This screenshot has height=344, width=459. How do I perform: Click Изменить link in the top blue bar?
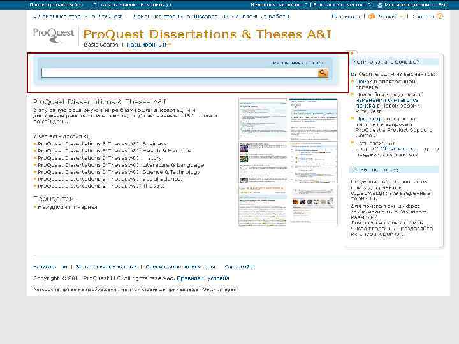click(156, 4)
